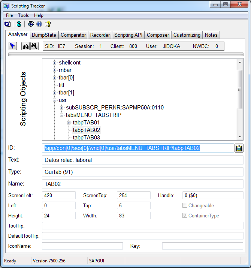Switch to the Scripting API tab
Viewport: 251px width, 268px height.
tap(128, 35)
